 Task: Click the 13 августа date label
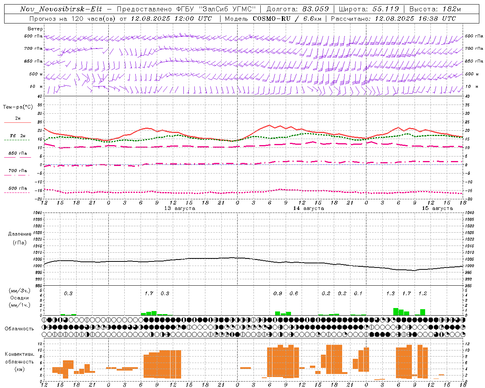click(x=180, y=208)
